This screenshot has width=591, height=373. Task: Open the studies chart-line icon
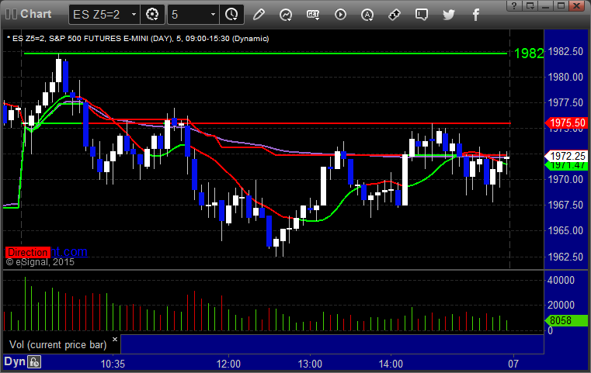286,15
